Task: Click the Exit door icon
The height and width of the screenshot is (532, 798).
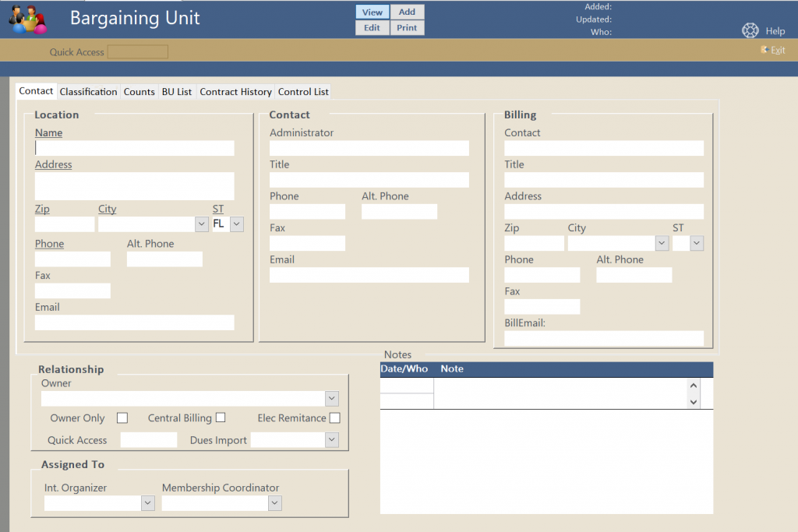Action: pos(764,50)
